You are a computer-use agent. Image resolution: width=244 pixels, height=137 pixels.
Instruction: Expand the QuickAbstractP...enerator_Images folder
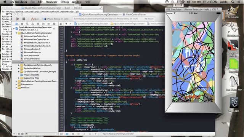click(x=19, y=72)
